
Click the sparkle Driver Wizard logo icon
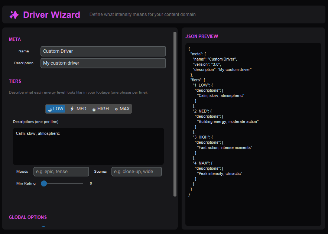14,14
